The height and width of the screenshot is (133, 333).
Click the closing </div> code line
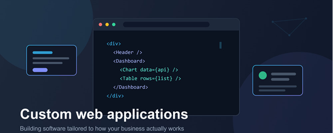click(x=115, y=96)
